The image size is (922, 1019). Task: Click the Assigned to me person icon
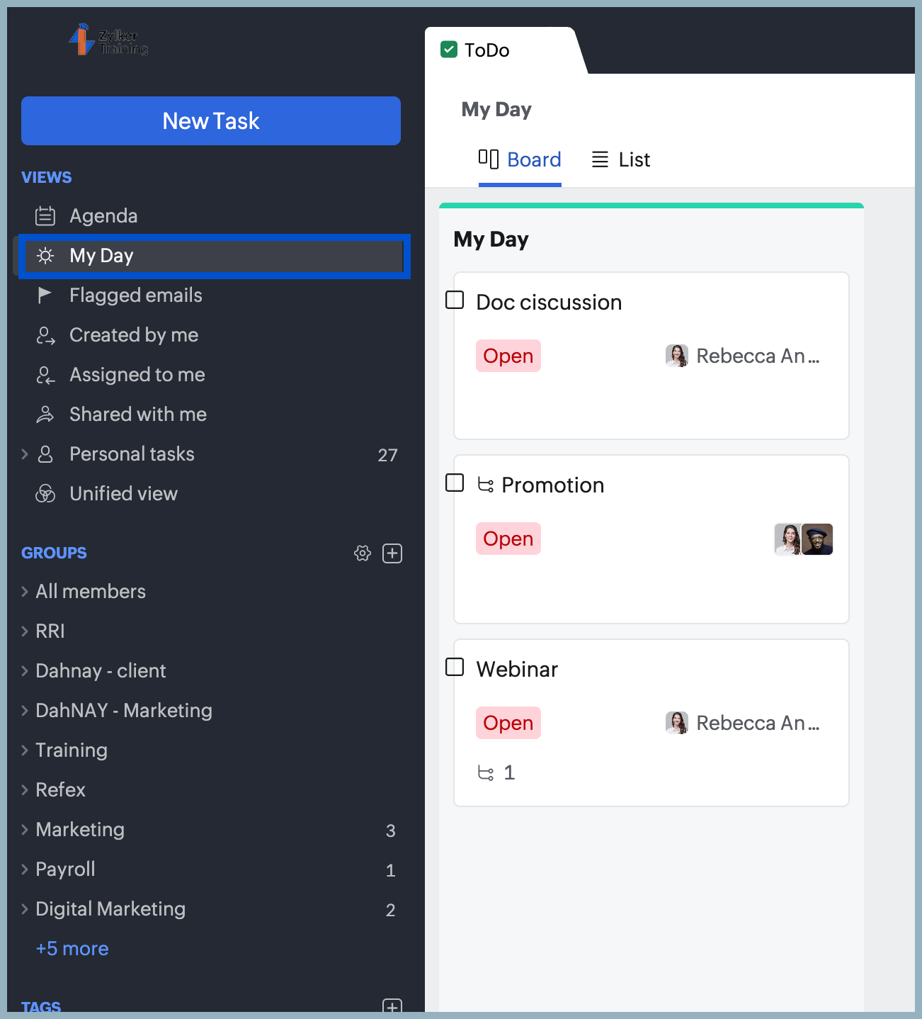point(45,375)
